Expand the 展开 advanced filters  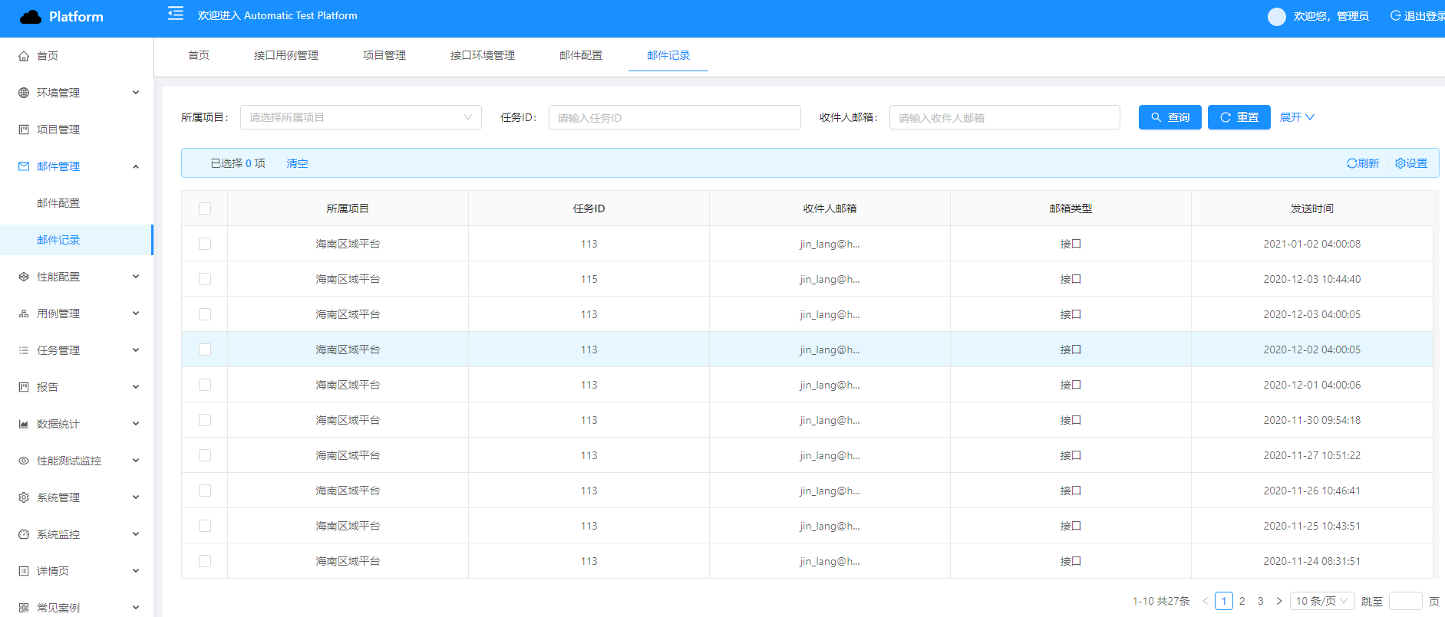click(x=1297, y=117)
